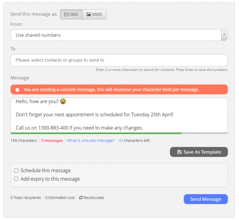Click the picture icon on MMS button
Viewport: 239px width, 220px height.
tap(89, 14)
